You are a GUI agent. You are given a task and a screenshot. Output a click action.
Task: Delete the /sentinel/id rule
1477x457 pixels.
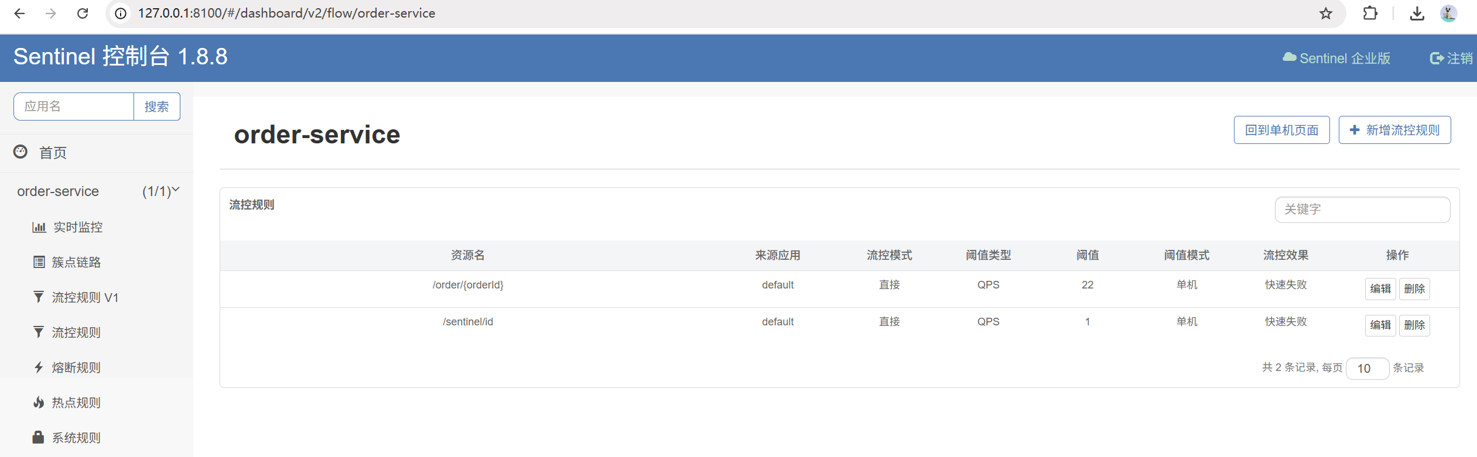(1414, 325)
